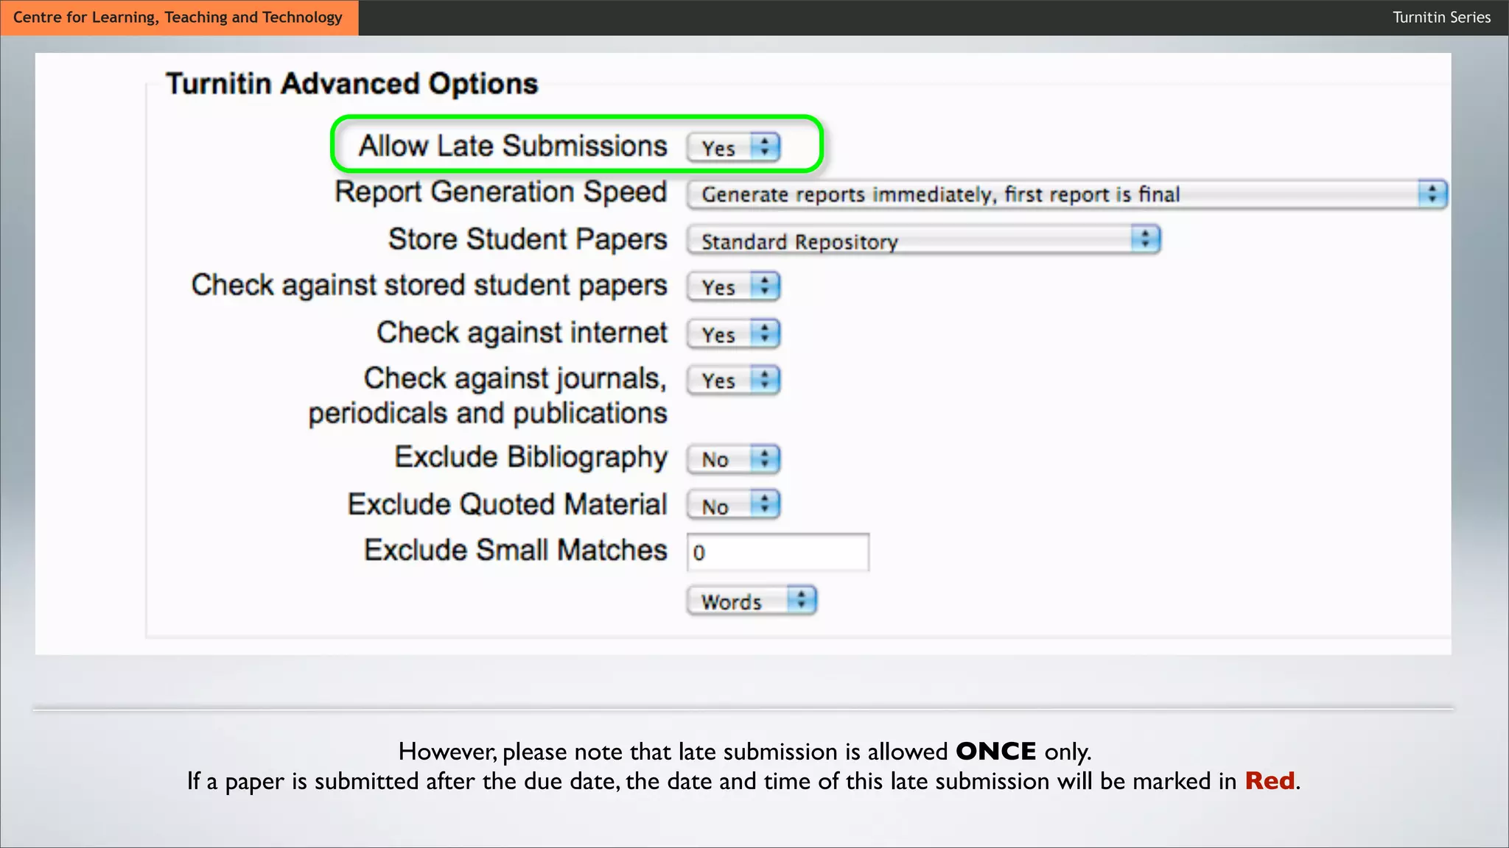Open the Allow Late Submissions dropdown

tap(732, 147)
